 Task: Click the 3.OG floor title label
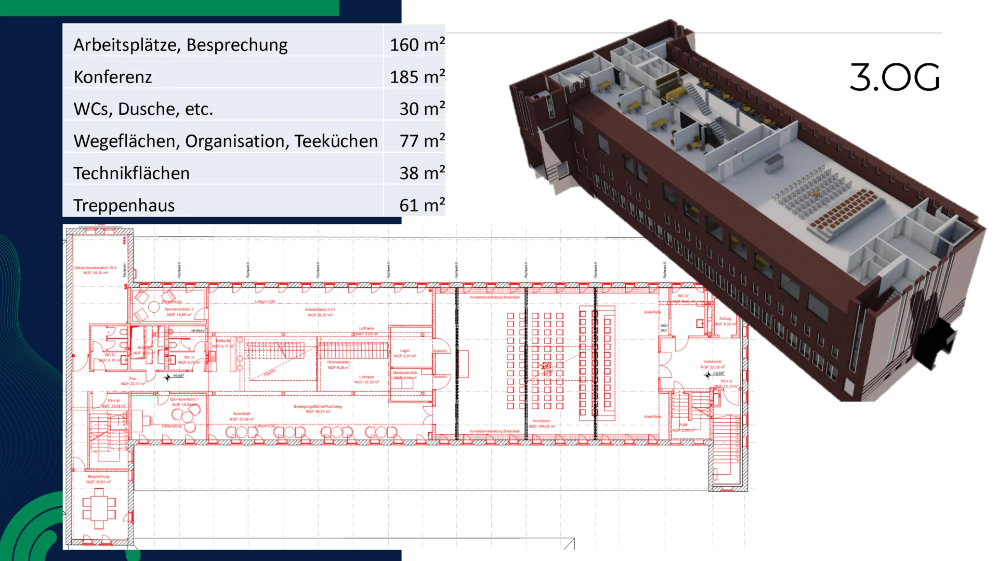895,77
